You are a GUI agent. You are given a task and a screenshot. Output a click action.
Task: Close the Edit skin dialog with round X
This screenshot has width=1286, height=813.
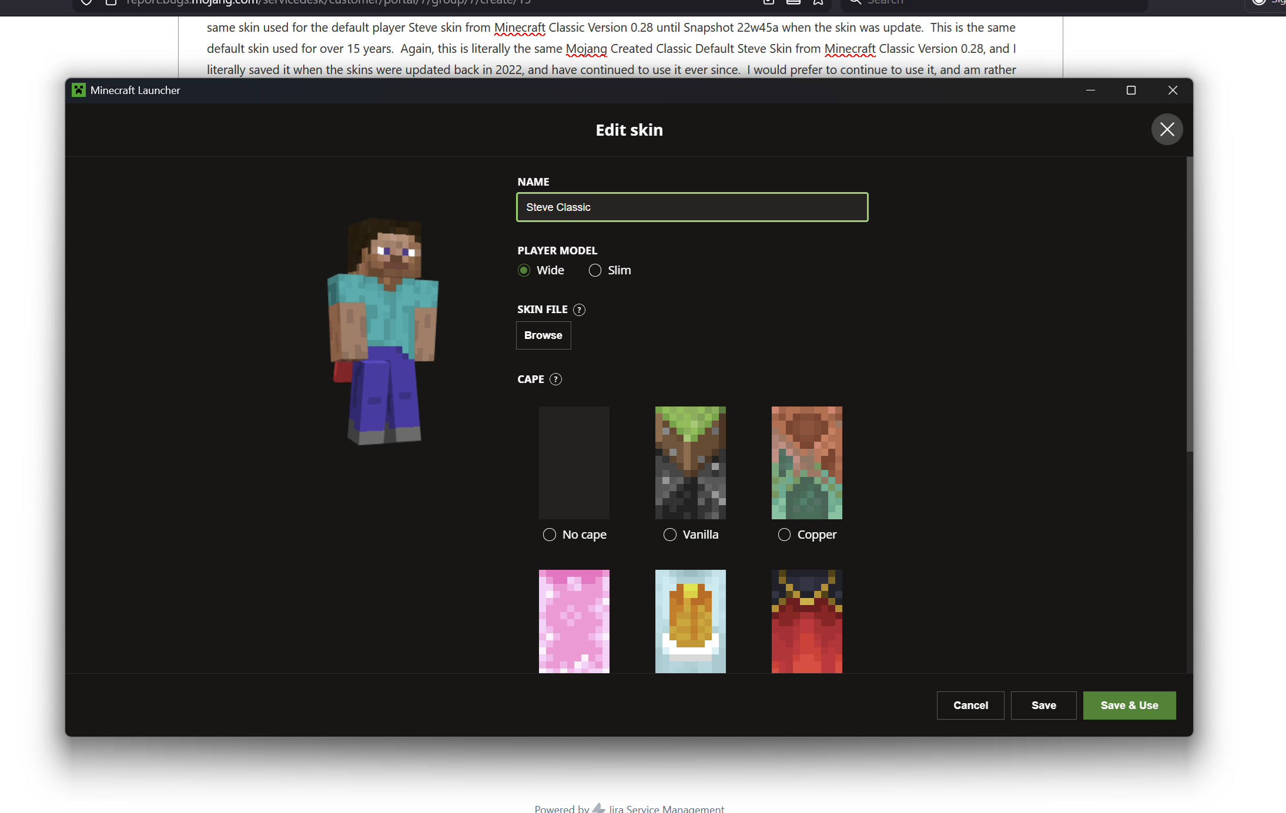click(1167, 129)
